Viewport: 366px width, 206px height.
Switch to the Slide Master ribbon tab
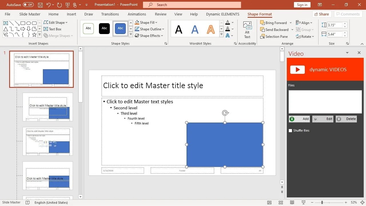coord(29,14)
